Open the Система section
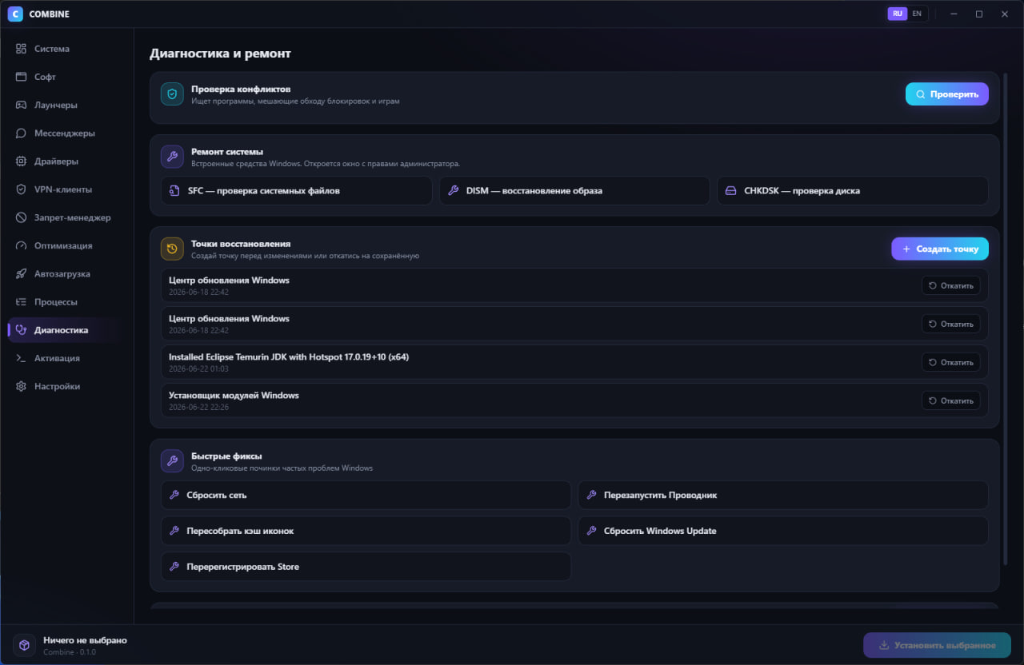Viewport: 1024px width, 665px height. click(67, 49)
